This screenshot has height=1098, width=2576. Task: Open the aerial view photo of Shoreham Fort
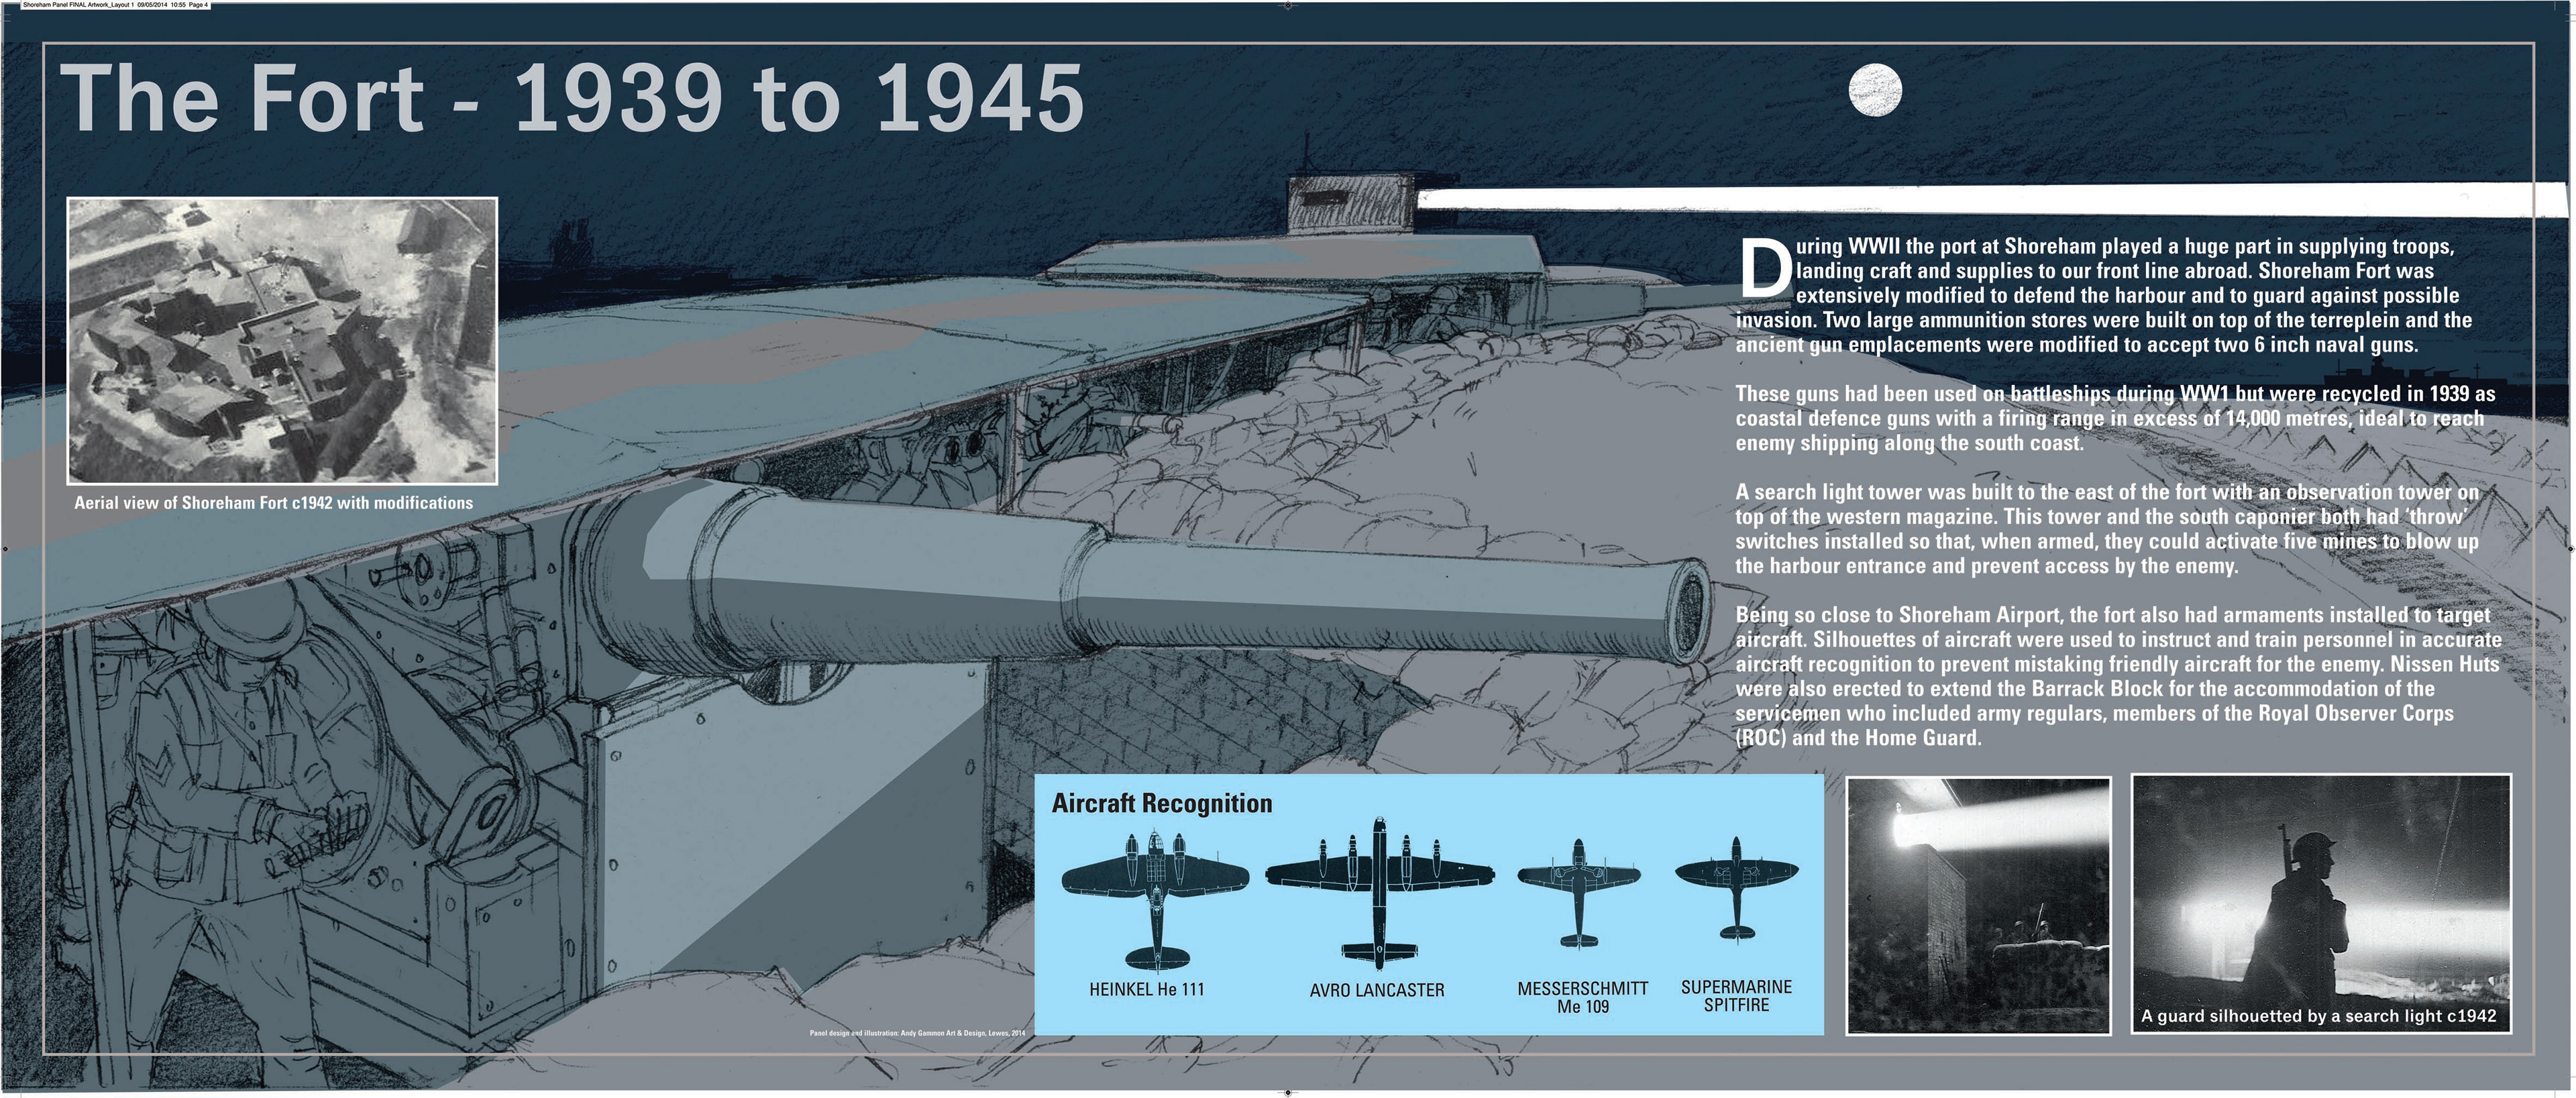click(282, 340)
